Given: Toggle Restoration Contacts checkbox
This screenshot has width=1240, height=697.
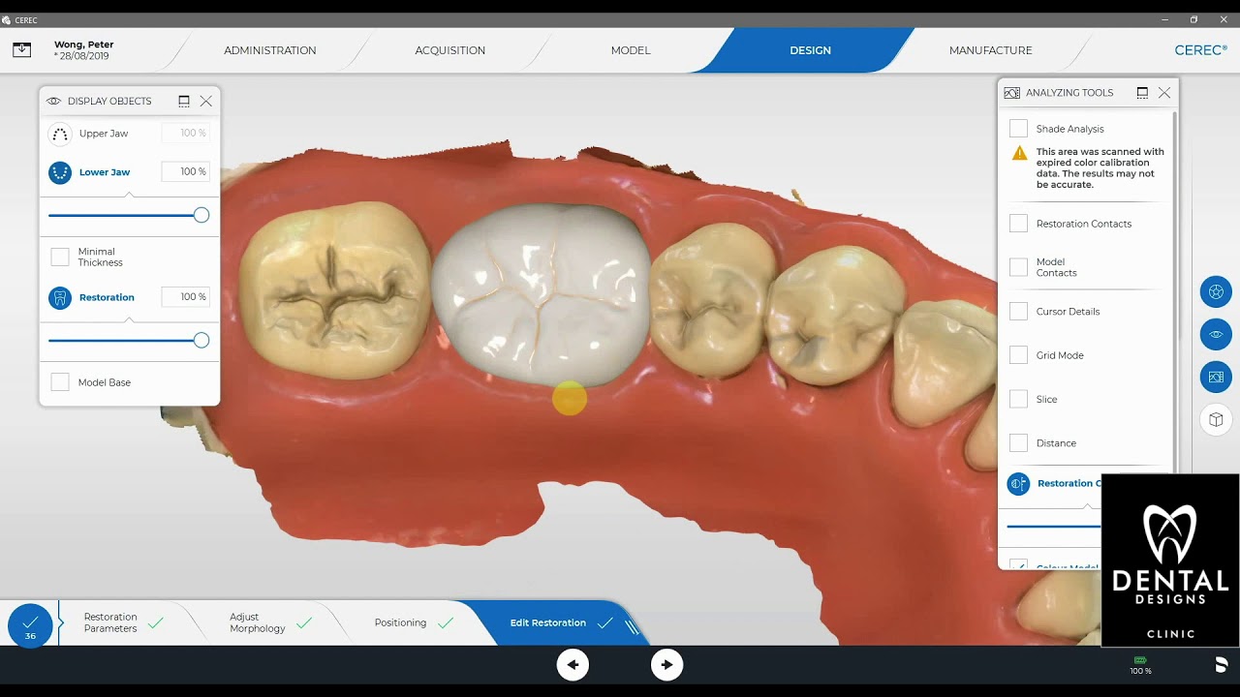Looking at the screenshot, I should [1018, 224].
